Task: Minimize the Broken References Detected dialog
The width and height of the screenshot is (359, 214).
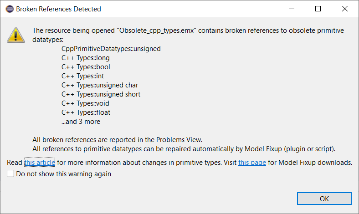Action: [292, 9]
